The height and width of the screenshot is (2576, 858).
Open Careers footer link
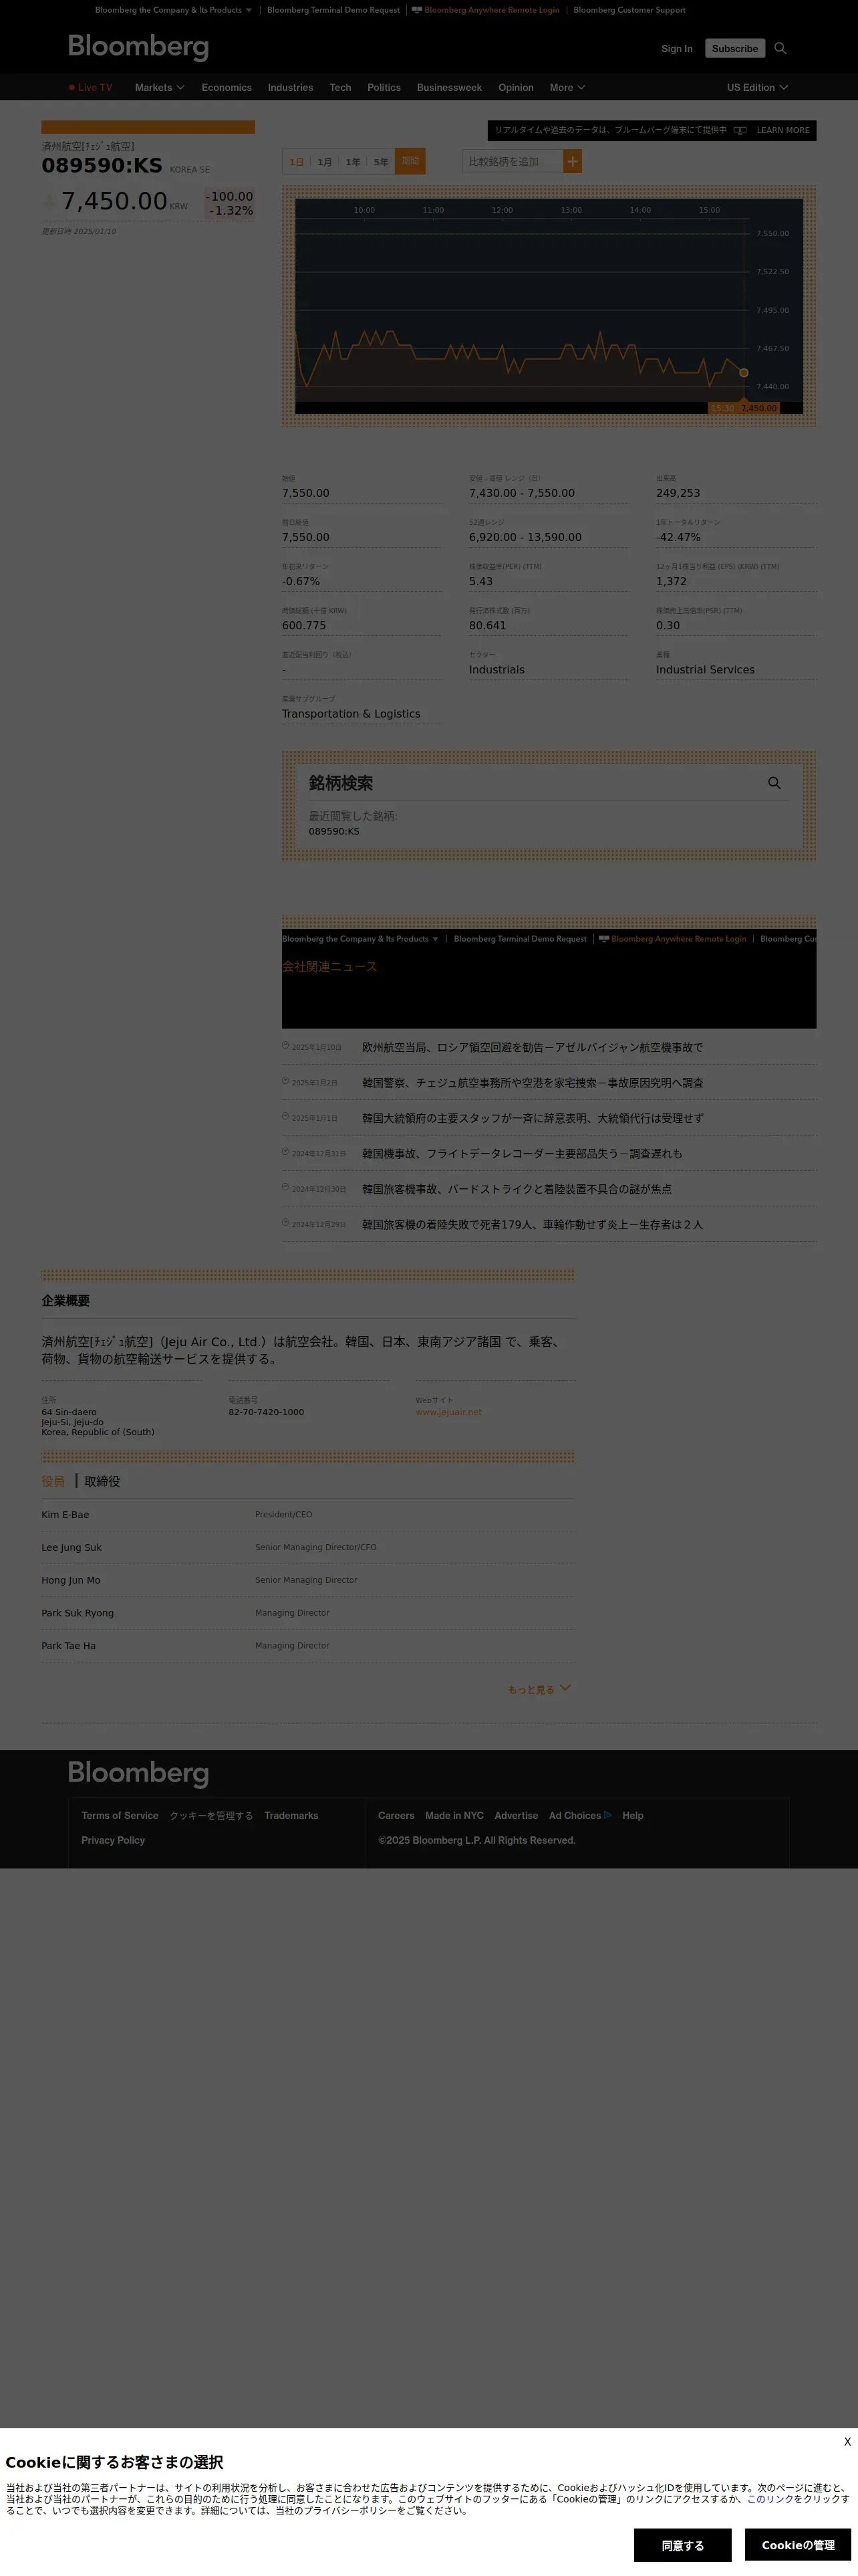[x=396, y=1815]
